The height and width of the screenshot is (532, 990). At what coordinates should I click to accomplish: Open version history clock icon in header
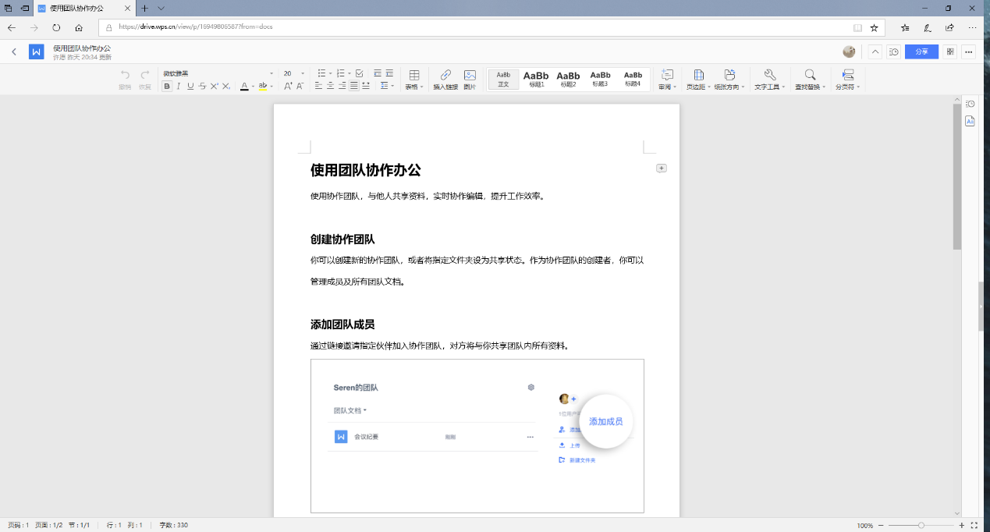pyautogui.click(x=894, y=52)
